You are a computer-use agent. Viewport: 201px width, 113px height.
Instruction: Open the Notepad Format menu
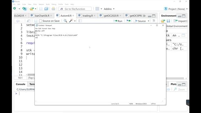(x=44, y=29)
